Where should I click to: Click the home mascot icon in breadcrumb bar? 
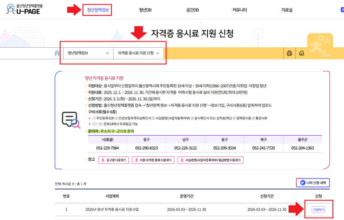coord(57,53)
